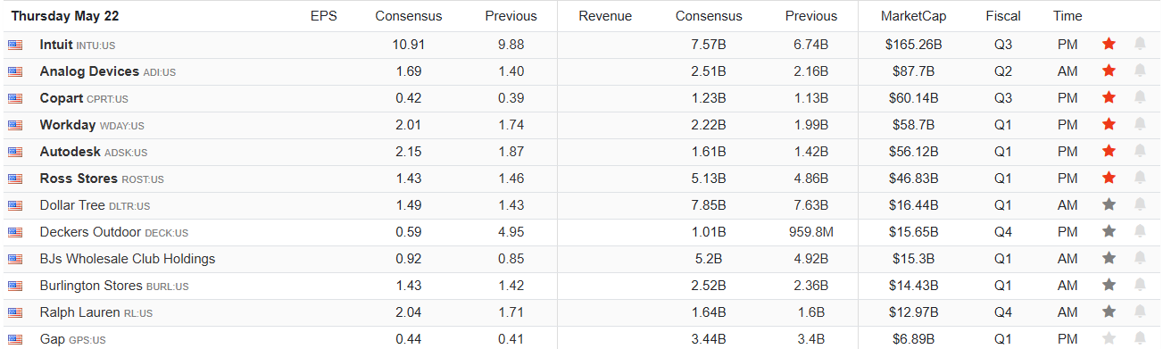Click Ralph Lauren's Q4 fiscal value

pos(1004,312)
